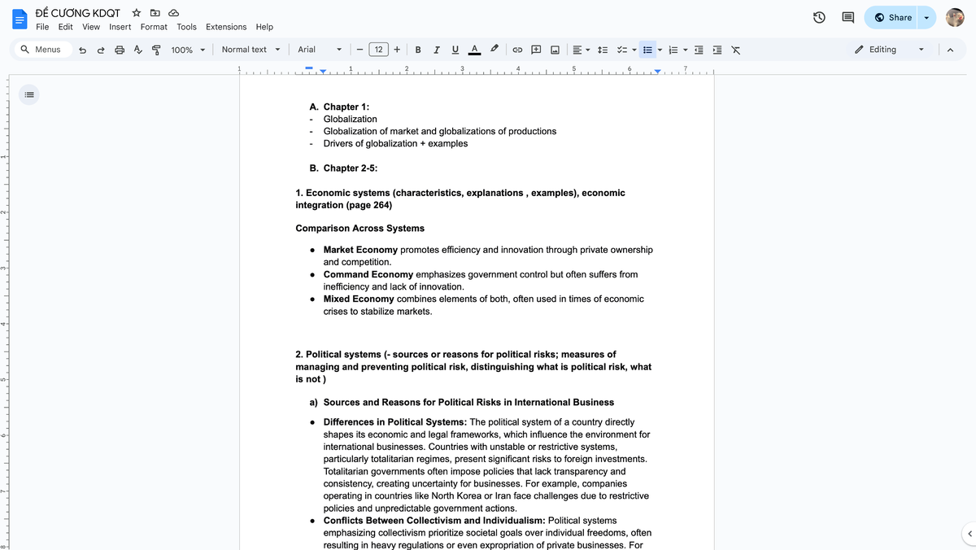
Task: Insert a link
Action: coord(516,49)
